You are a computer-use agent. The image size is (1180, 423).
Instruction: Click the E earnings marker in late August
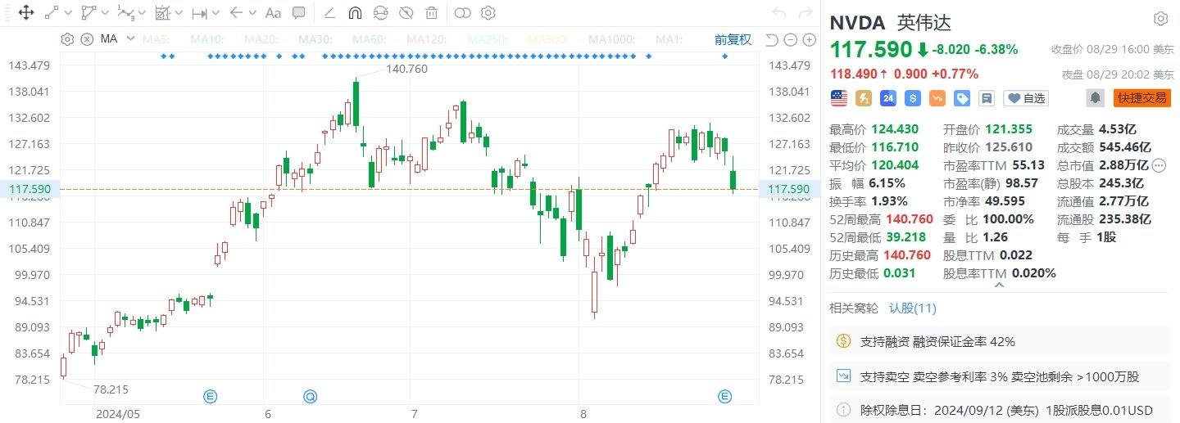click(x=724, y=397)
